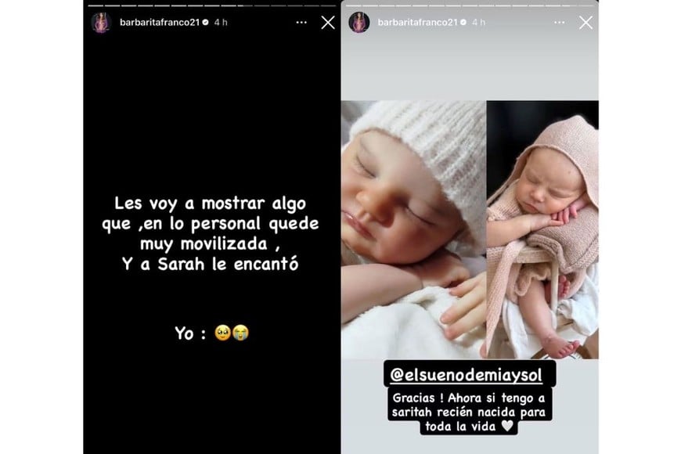
Task: Click verified badge on right story username
Action: point(463,22)
